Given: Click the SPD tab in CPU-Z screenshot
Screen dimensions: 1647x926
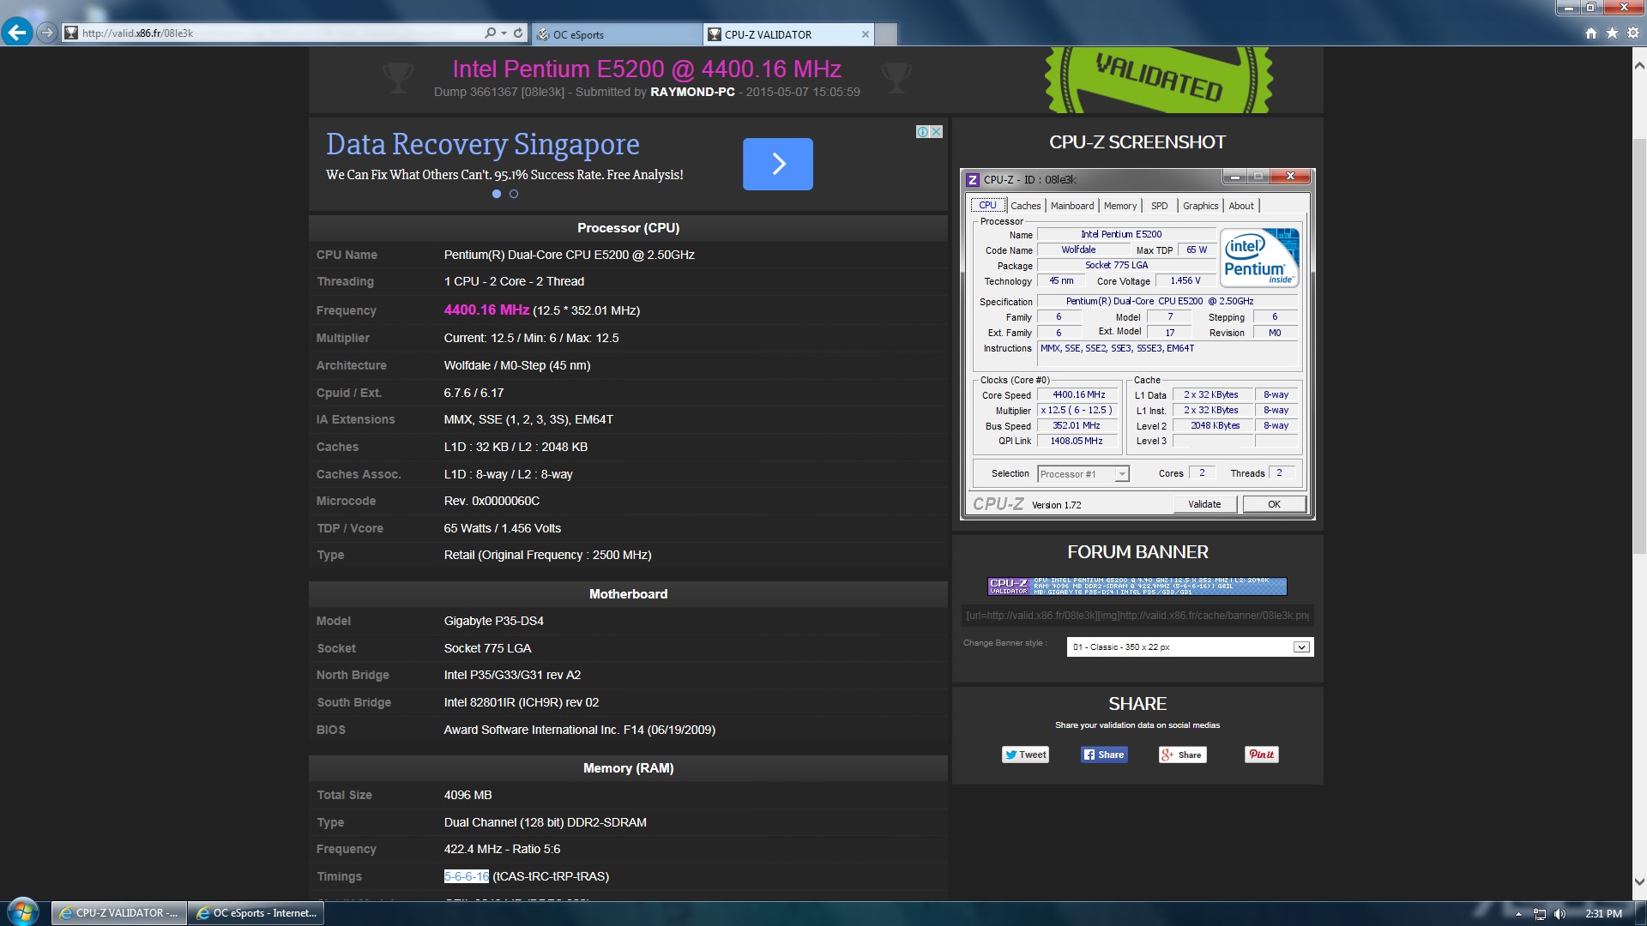Looking at the screenshot, I should pos(1159,206).
